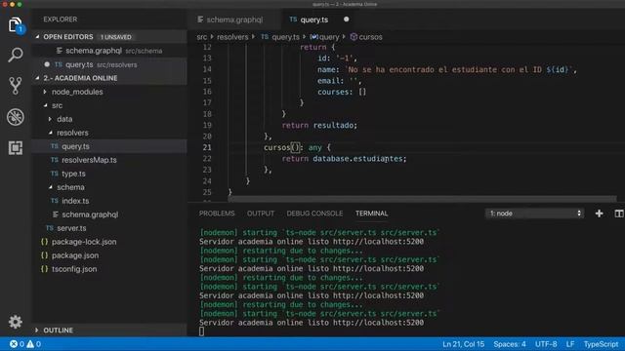Click 'database.estudiantes' on line 22
This screenshot has width=625, height=351.
[x=357, y=159]
